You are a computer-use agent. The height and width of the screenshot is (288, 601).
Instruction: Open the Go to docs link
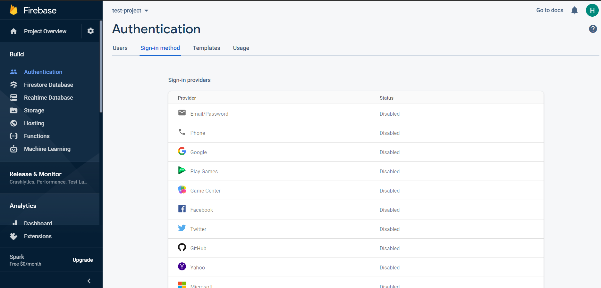tap(549, 10)
